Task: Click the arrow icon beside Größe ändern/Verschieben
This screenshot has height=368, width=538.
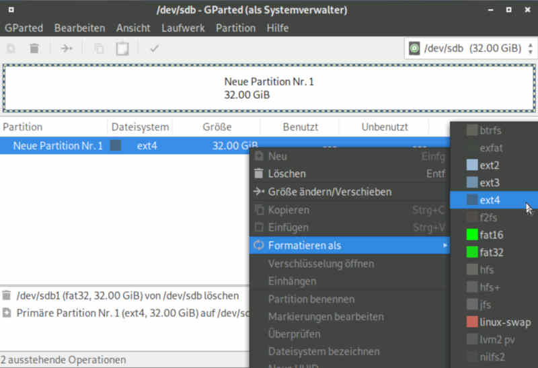Action: tap(259, 192)
